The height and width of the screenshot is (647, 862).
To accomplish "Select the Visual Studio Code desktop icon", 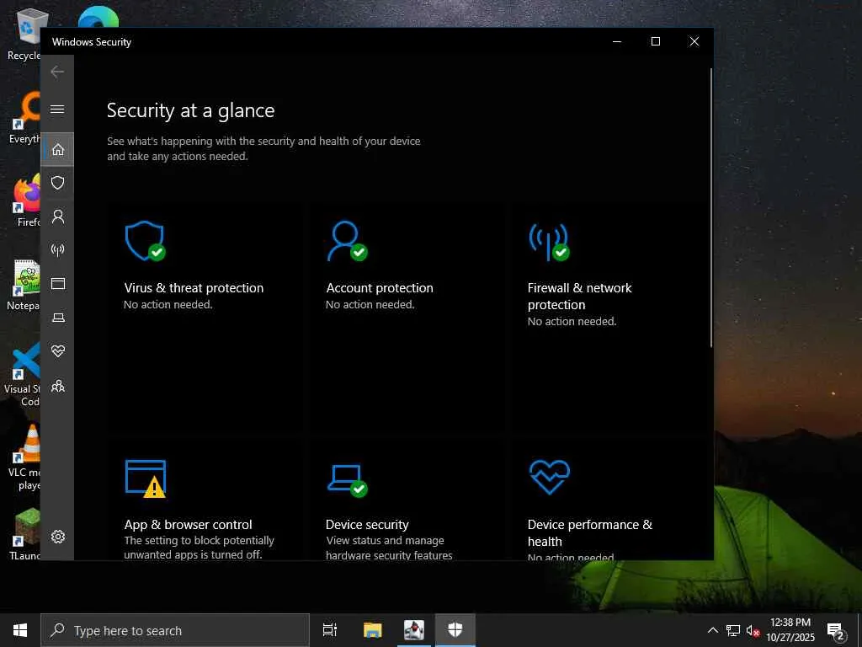I will 23,374.
